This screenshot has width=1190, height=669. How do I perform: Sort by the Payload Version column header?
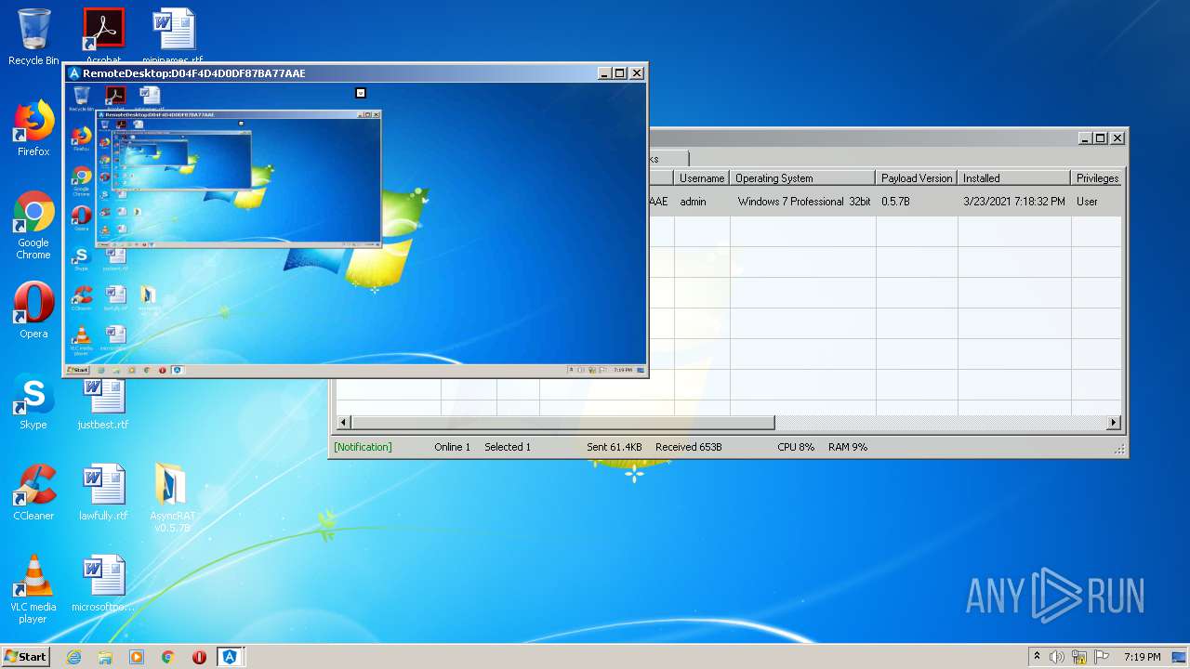917,177
